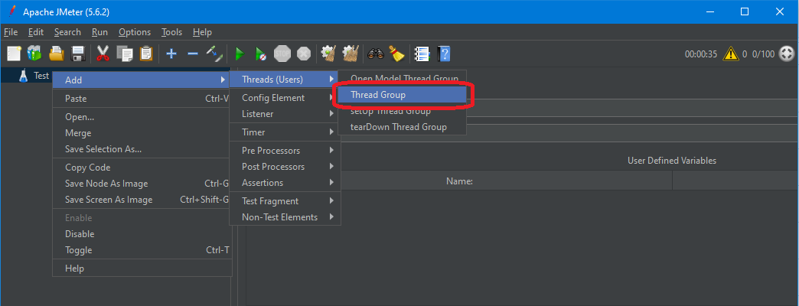Click the User Defined Variables label
This screenshot has width=799, height=306.
pyautogui.click(x=672, y=161)
